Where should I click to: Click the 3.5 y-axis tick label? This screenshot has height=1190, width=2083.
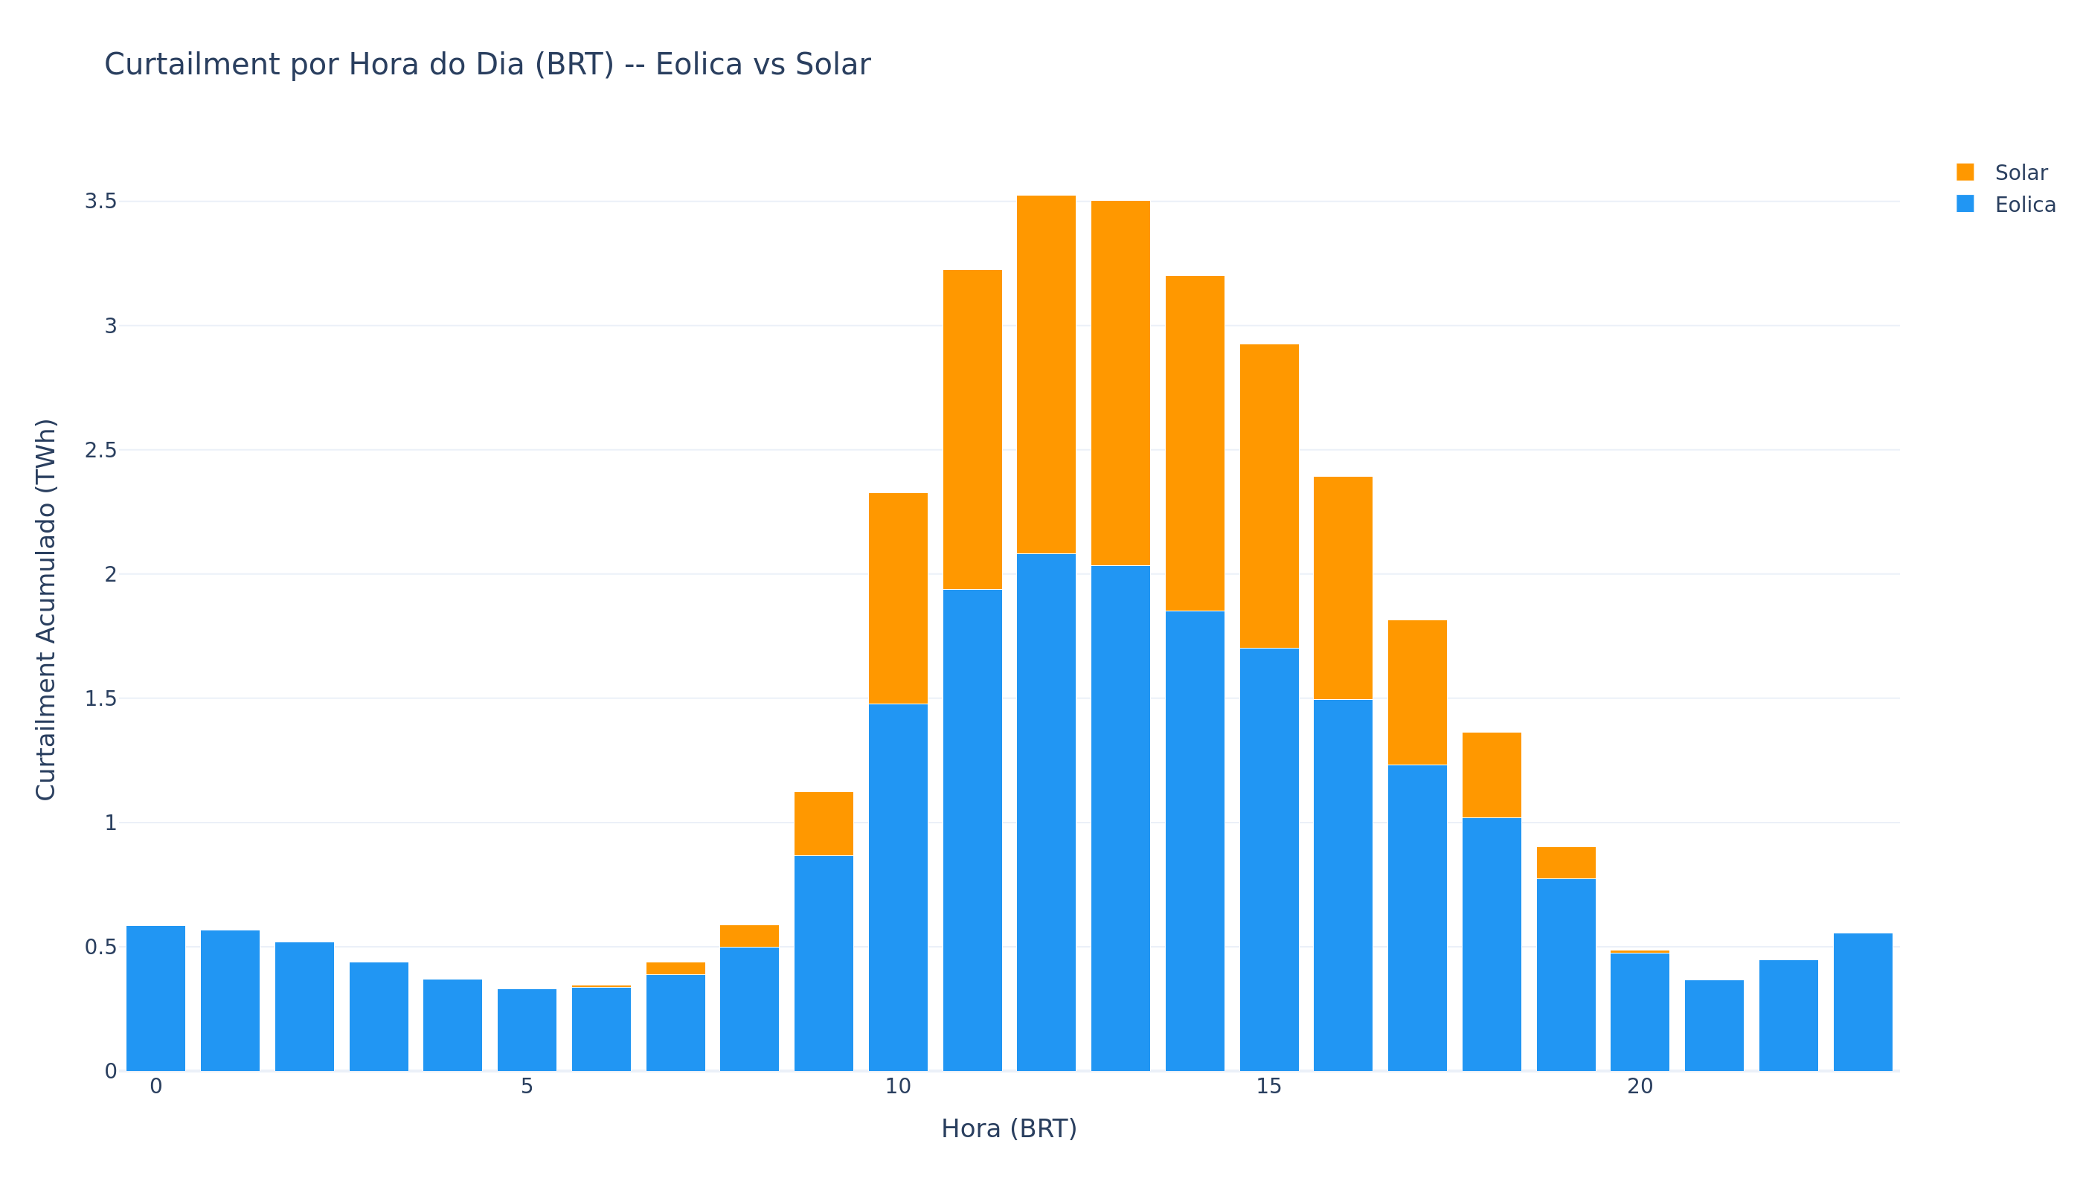[x=100, y=201]
